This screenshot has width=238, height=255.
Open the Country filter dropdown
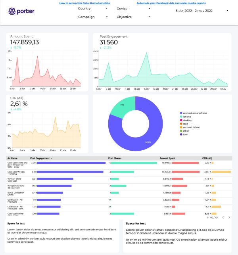pyautogui.click(x=93, y=8)
